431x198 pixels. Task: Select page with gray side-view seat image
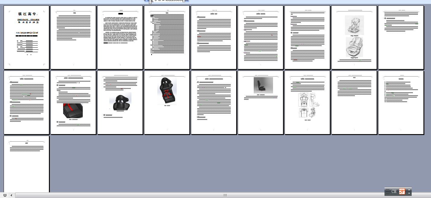tap(261, 102)
